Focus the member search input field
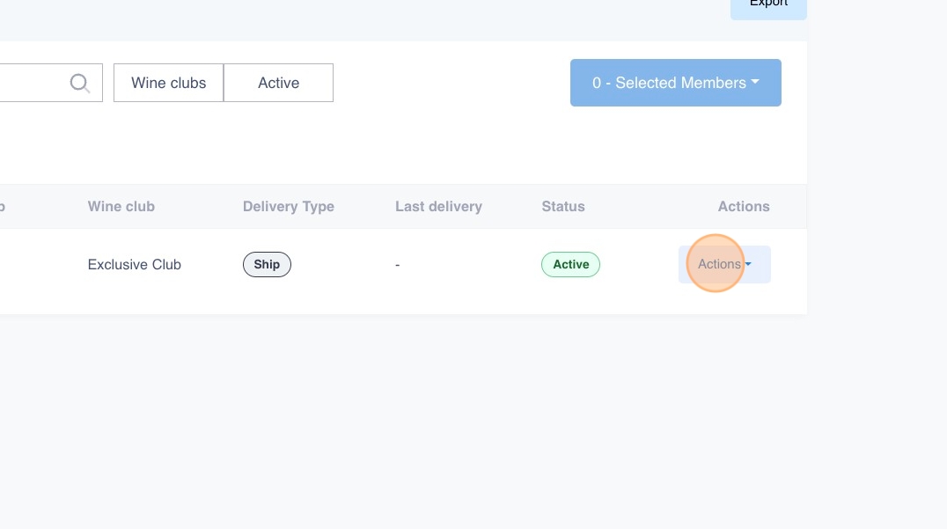The image size is (947, 529). (x=31, y=83)
